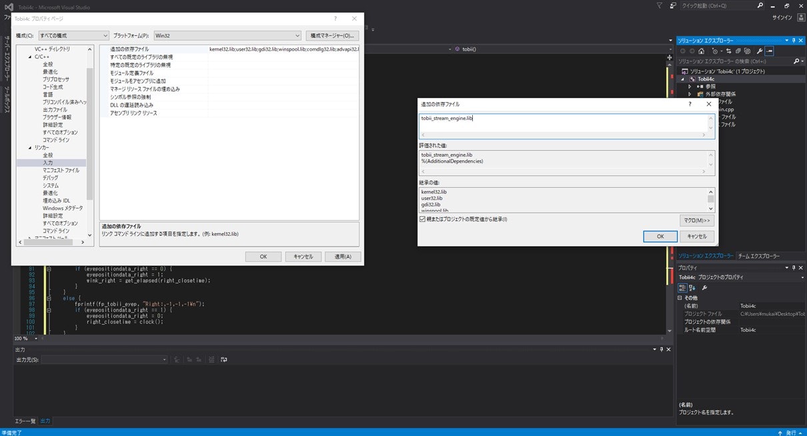
Task: Click Alphabetical sort icon in Properties panel
Action: [x=692, y=287]
